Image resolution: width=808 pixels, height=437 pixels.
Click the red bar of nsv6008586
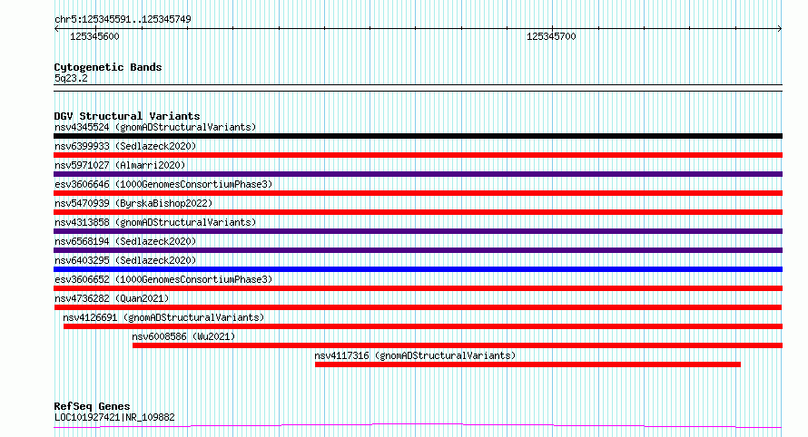point(457,345)
